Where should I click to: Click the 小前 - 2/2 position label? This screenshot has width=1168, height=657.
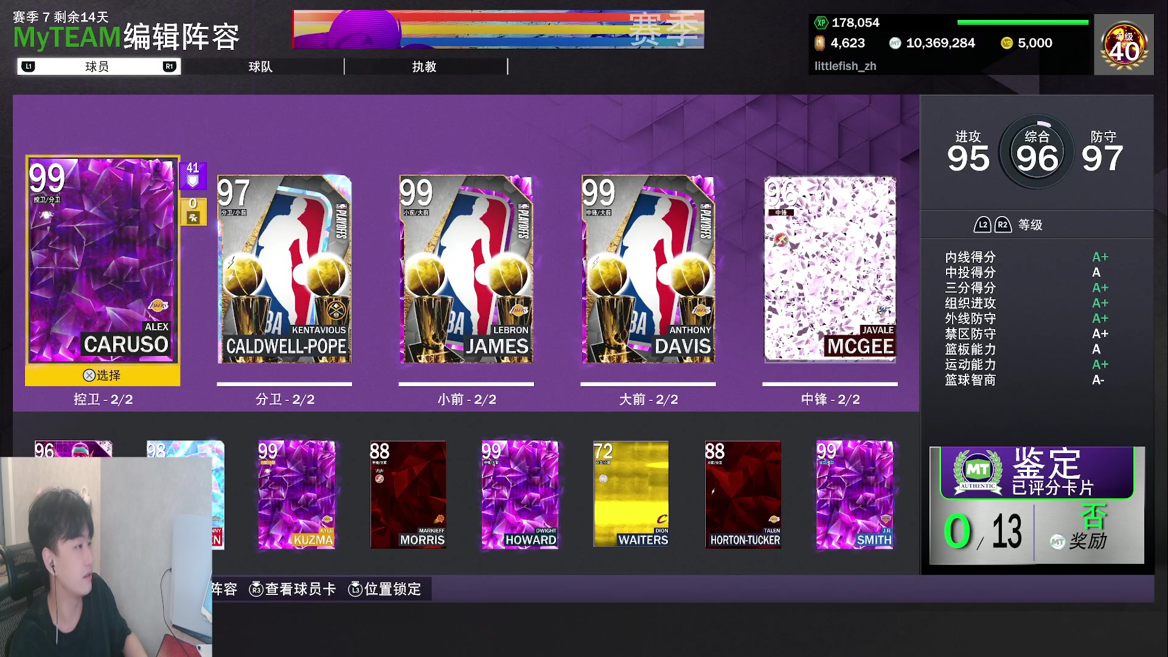[x=467, y=400]
